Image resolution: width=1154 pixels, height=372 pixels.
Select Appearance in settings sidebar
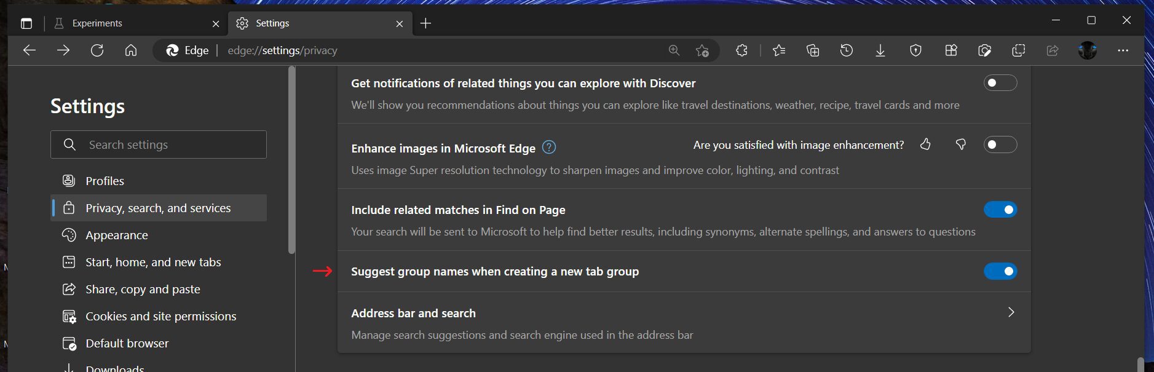[x=117, y=235]
